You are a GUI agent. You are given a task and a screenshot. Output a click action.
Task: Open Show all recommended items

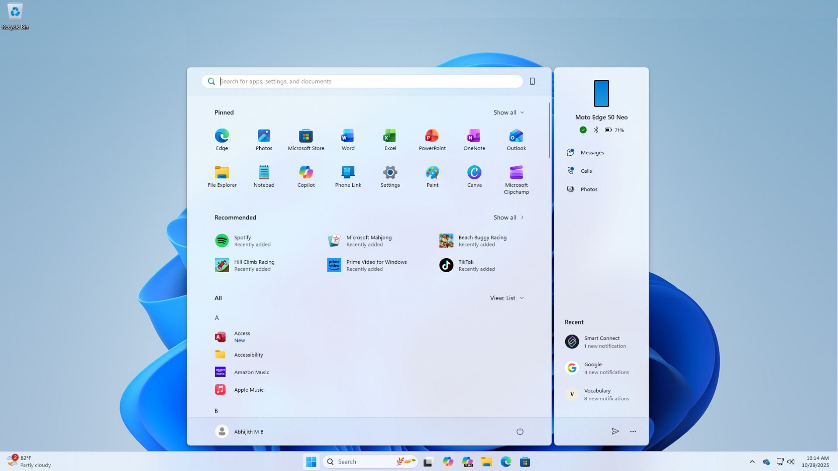508,217
